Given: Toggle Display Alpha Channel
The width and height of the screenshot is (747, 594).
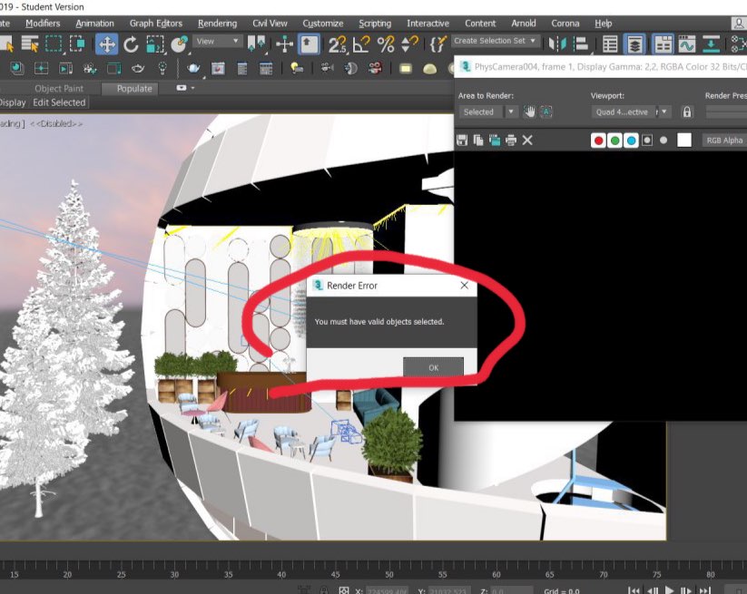Looking at the screenshot, I should tap(647, 141).
